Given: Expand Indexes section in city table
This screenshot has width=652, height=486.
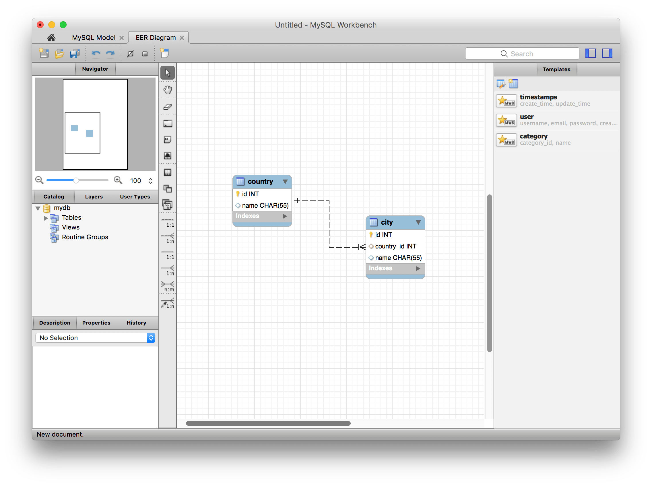Looking at the screenshot, I should coord(418,268).
